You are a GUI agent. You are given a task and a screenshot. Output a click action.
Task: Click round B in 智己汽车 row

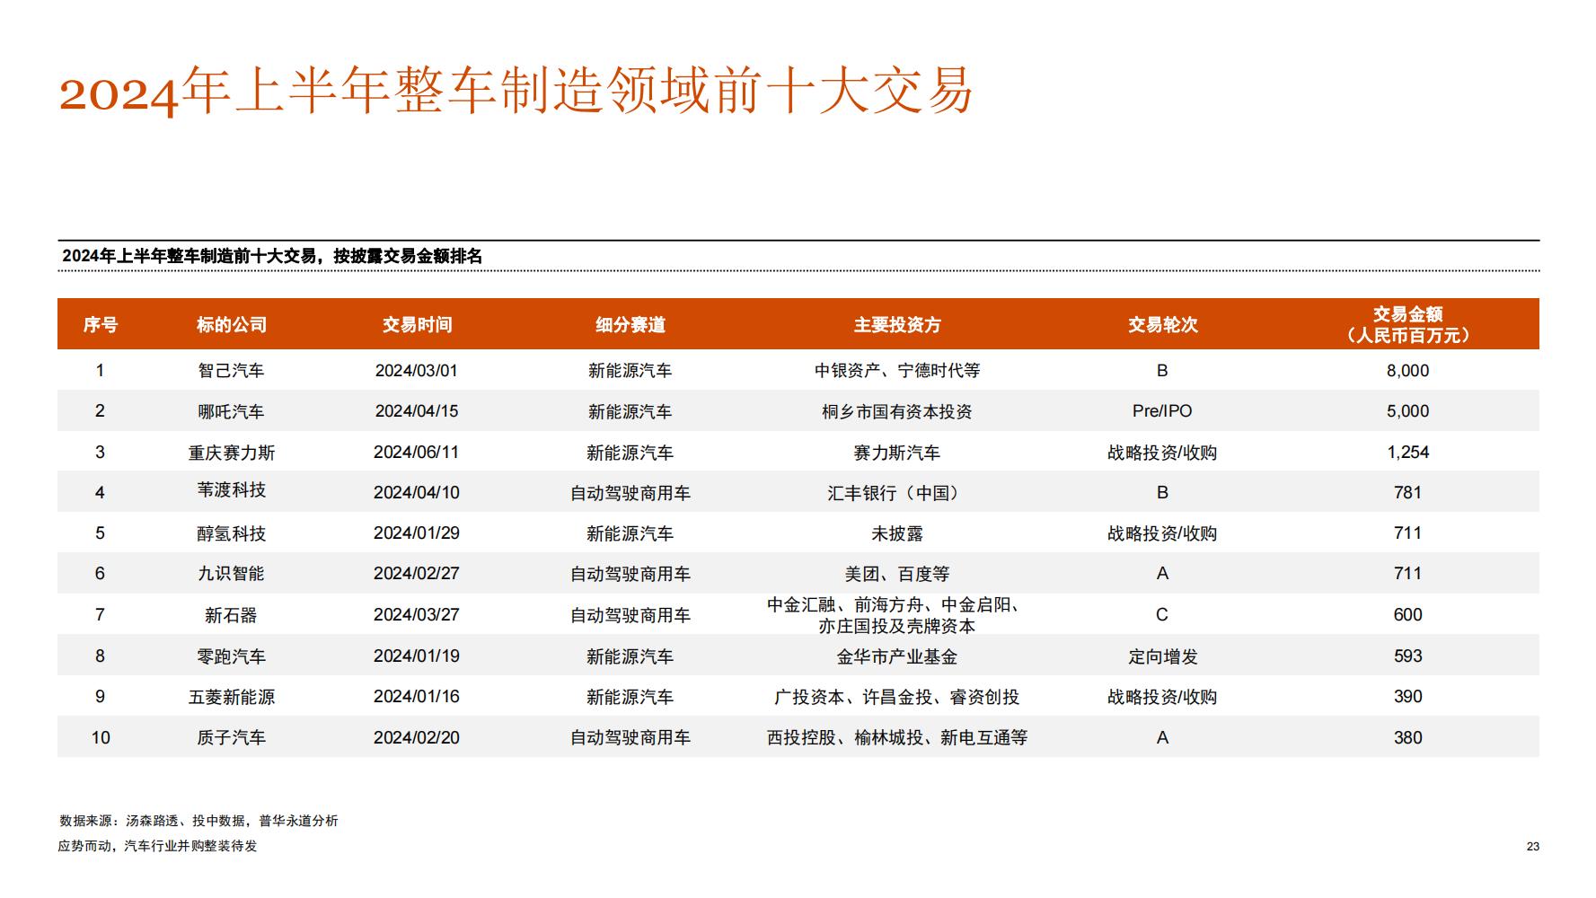(1162, 371)
